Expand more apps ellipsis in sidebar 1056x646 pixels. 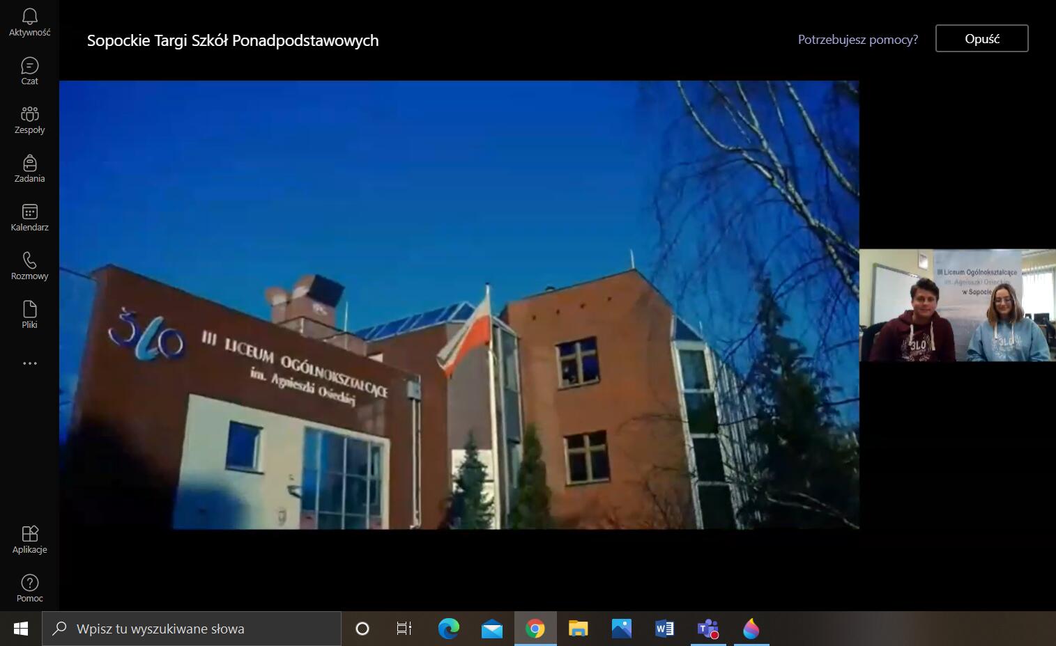pyautogui.click(x=29, y=363)
